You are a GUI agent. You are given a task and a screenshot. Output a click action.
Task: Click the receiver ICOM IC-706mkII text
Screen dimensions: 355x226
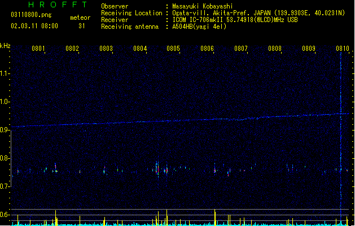[235, 20]
